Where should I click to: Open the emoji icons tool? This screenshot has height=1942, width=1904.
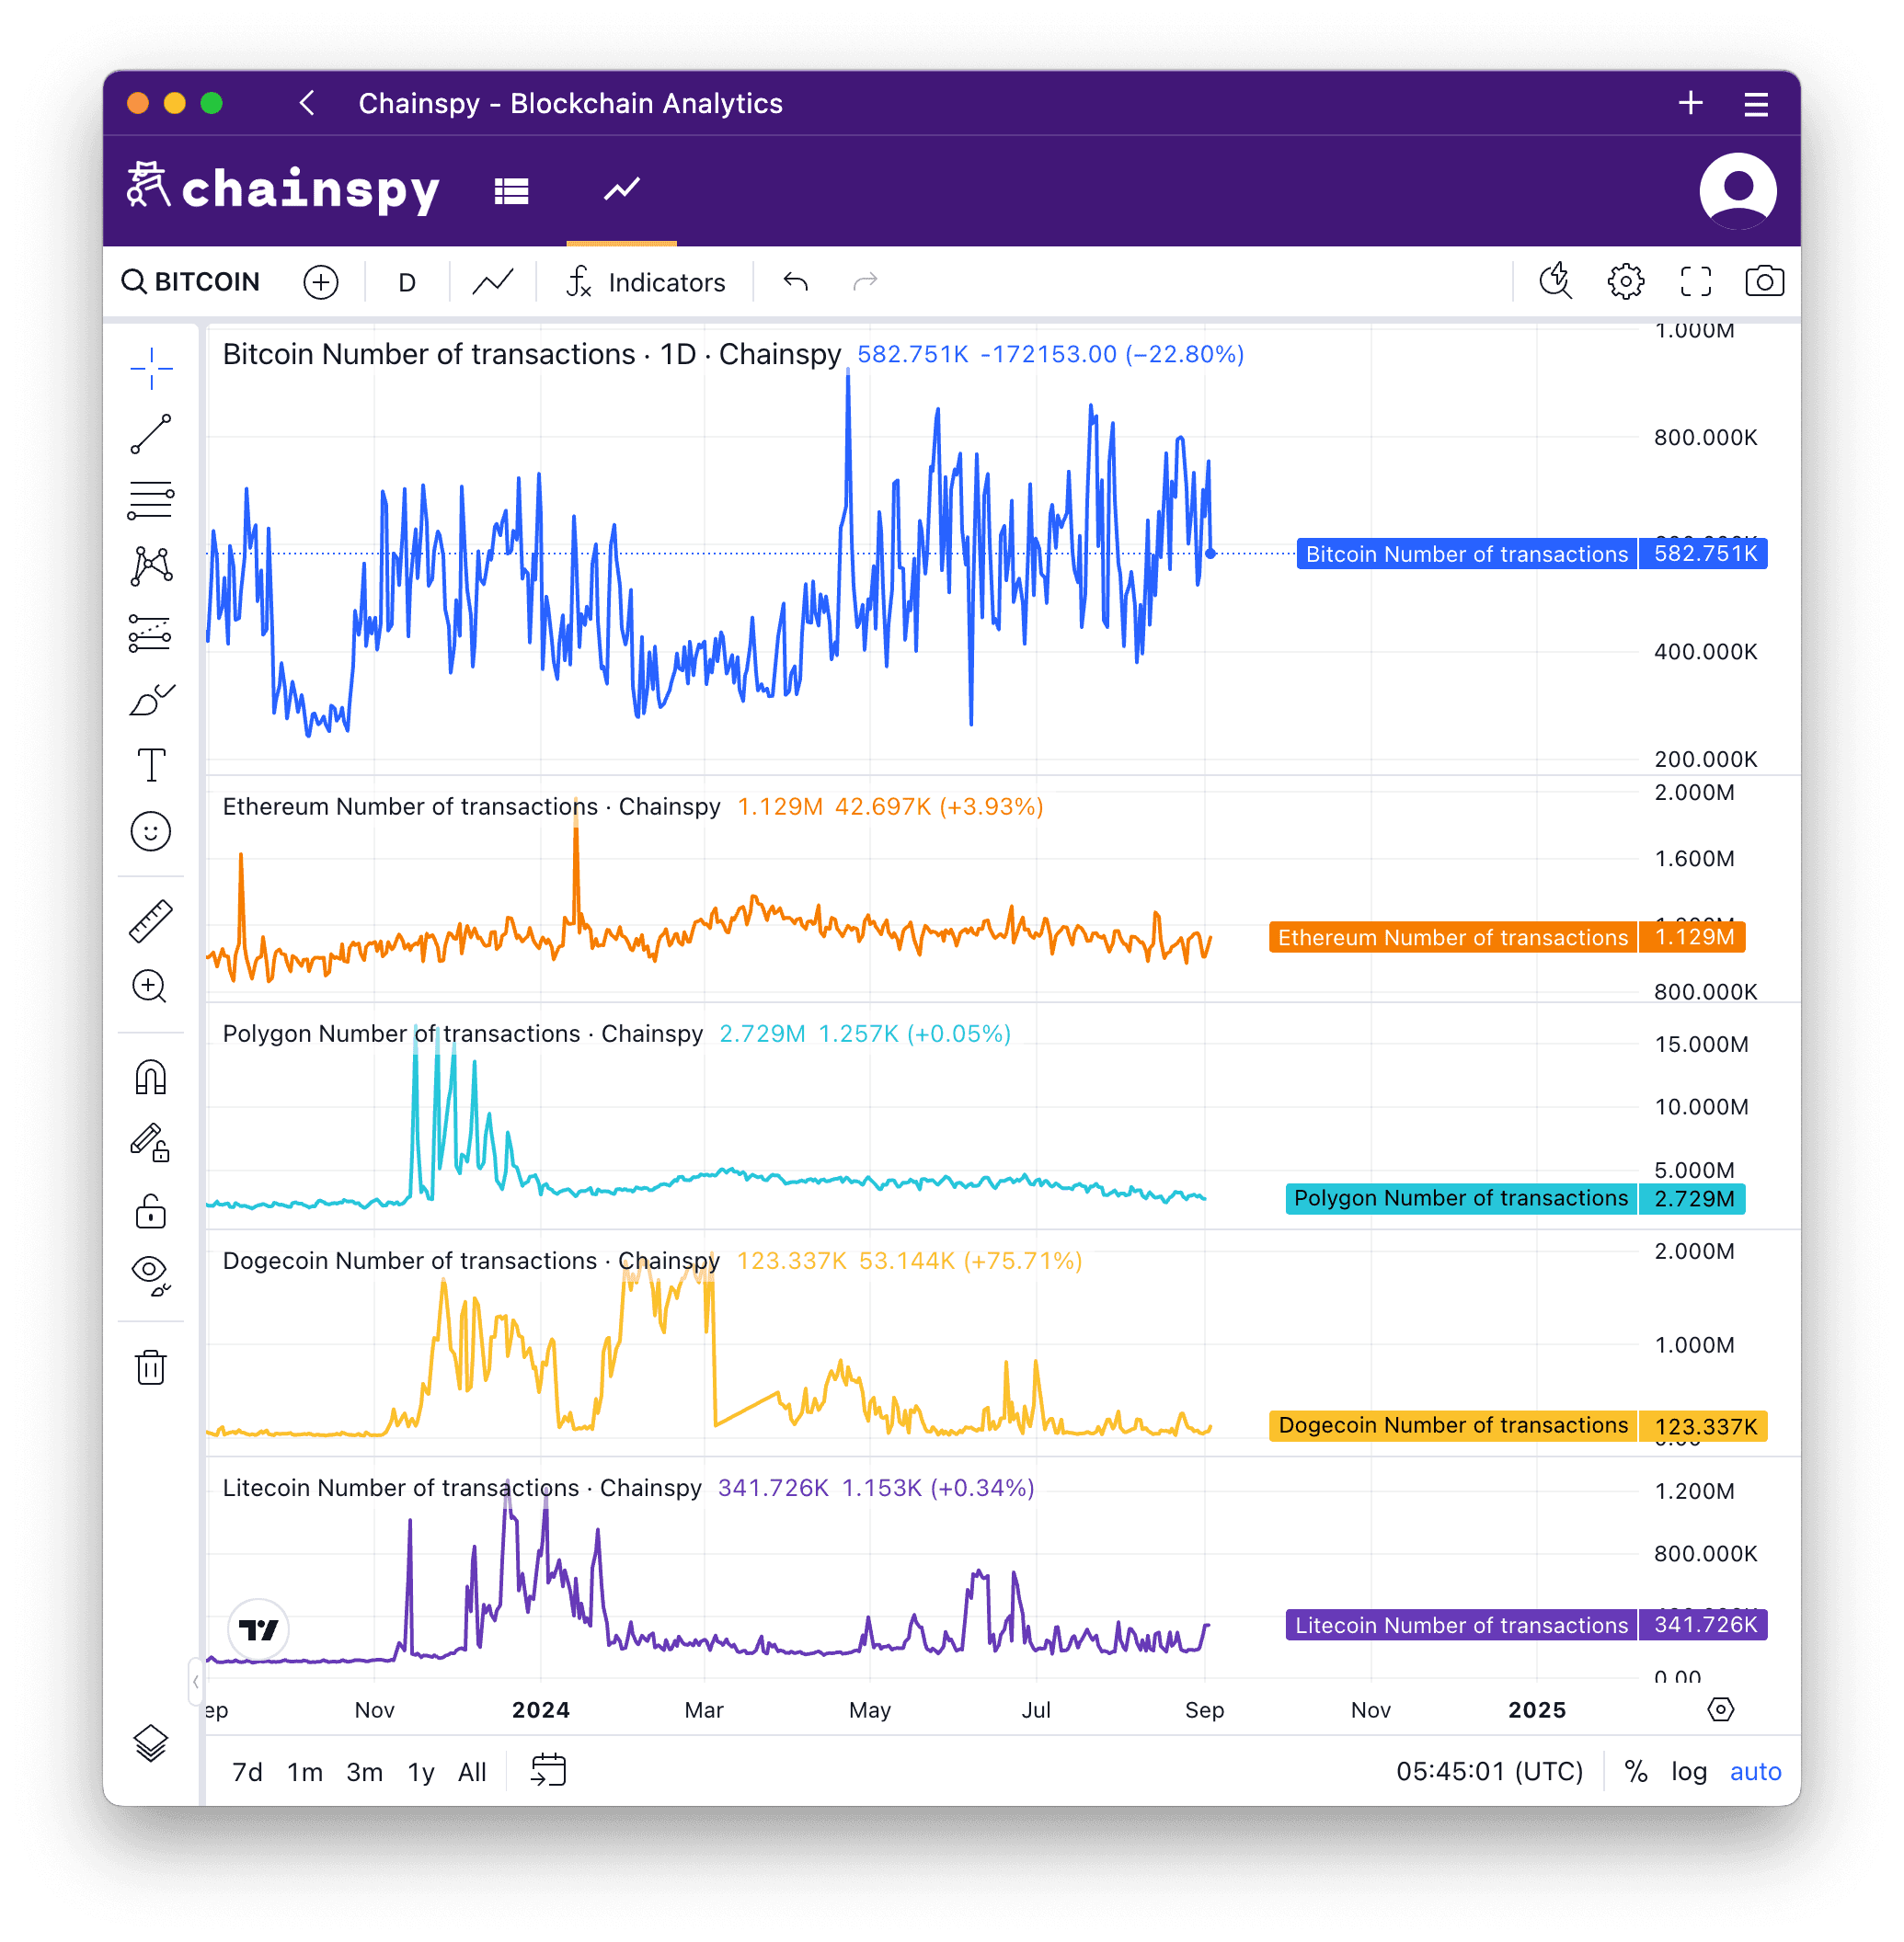151,831
